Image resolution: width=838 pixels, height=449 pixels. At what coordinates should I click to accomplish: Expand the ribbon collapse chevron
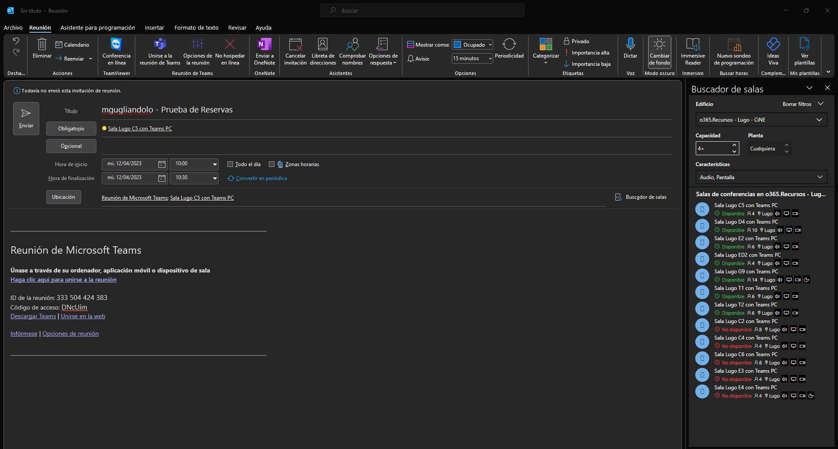(828, 72)
